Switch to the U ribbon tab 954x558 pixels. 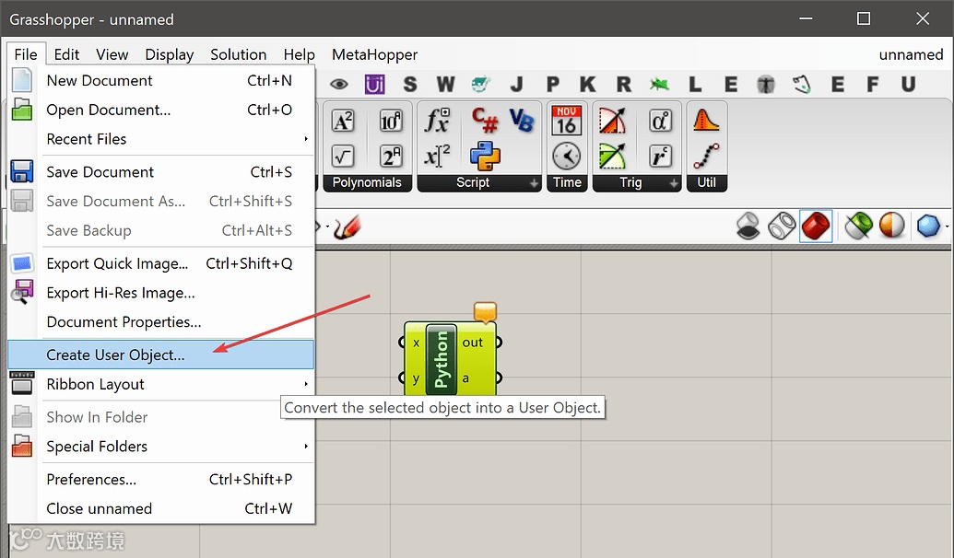pos(908,84)
